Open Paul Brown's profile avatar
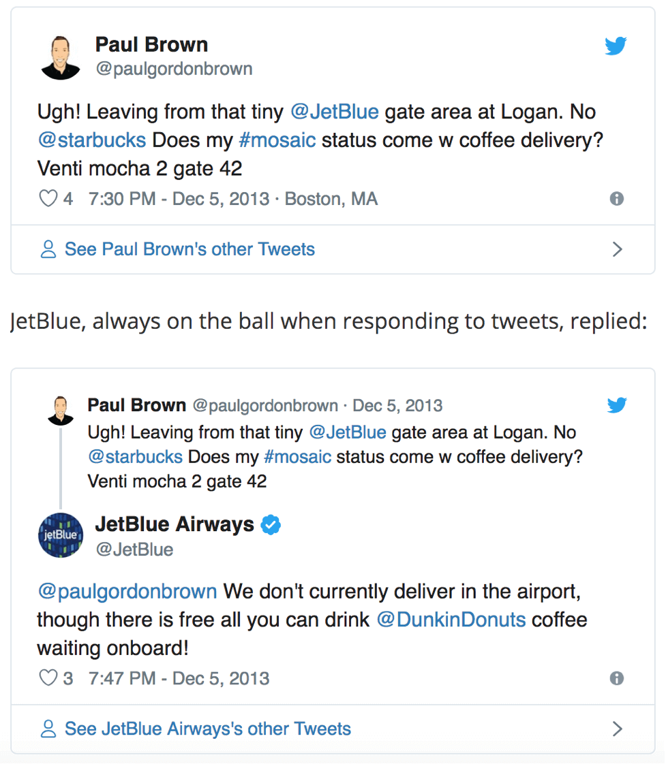 (60, 54)
